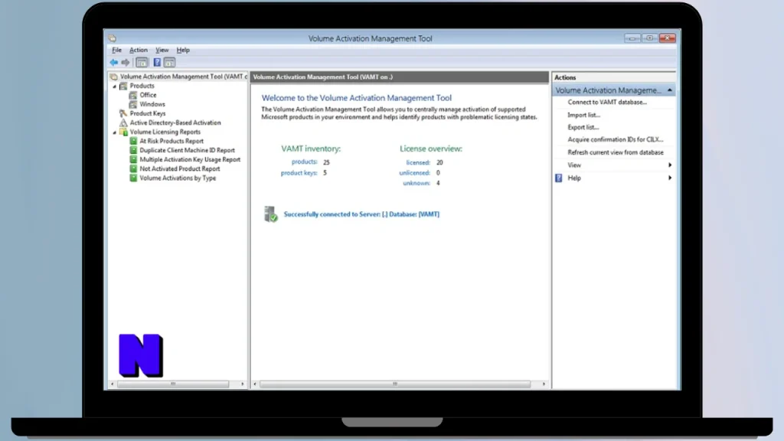Image resolution: width=784 pixels, height=441 pixels.
Task: Open the Action menu
Action: click(139, 50)
